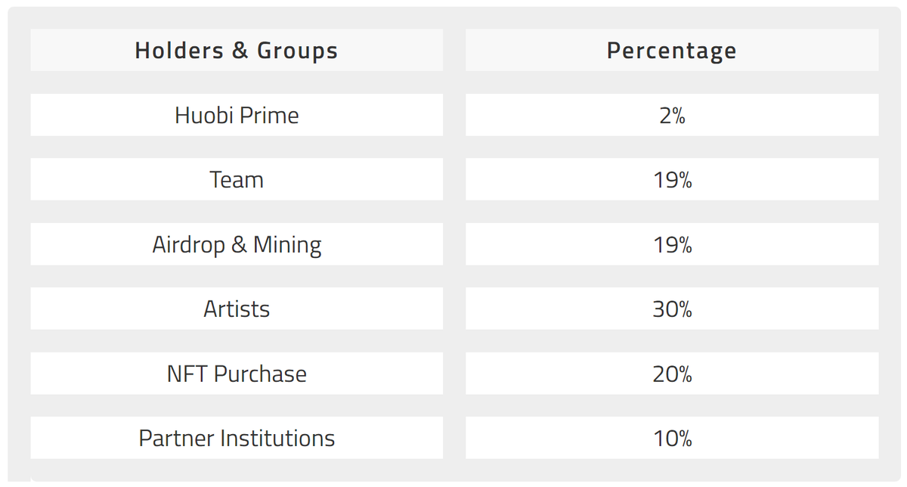
Task: Select the Percentage column header
Action: pos(671,51)
